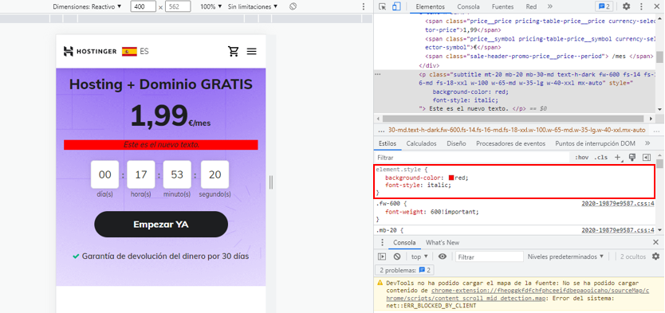This screenshot has width=665, height=313.
Task: Open the shopping cart icon
Action: (234, 51)
